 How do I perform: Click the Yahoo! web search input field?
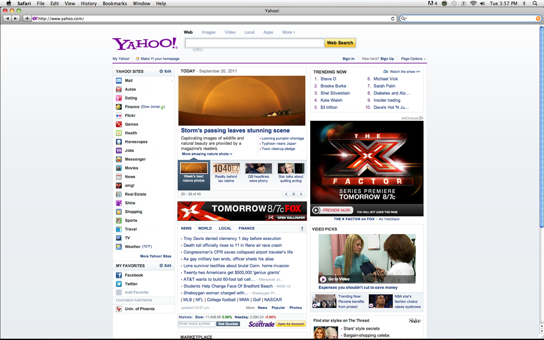pyautogui.click(x=254, y=43)
